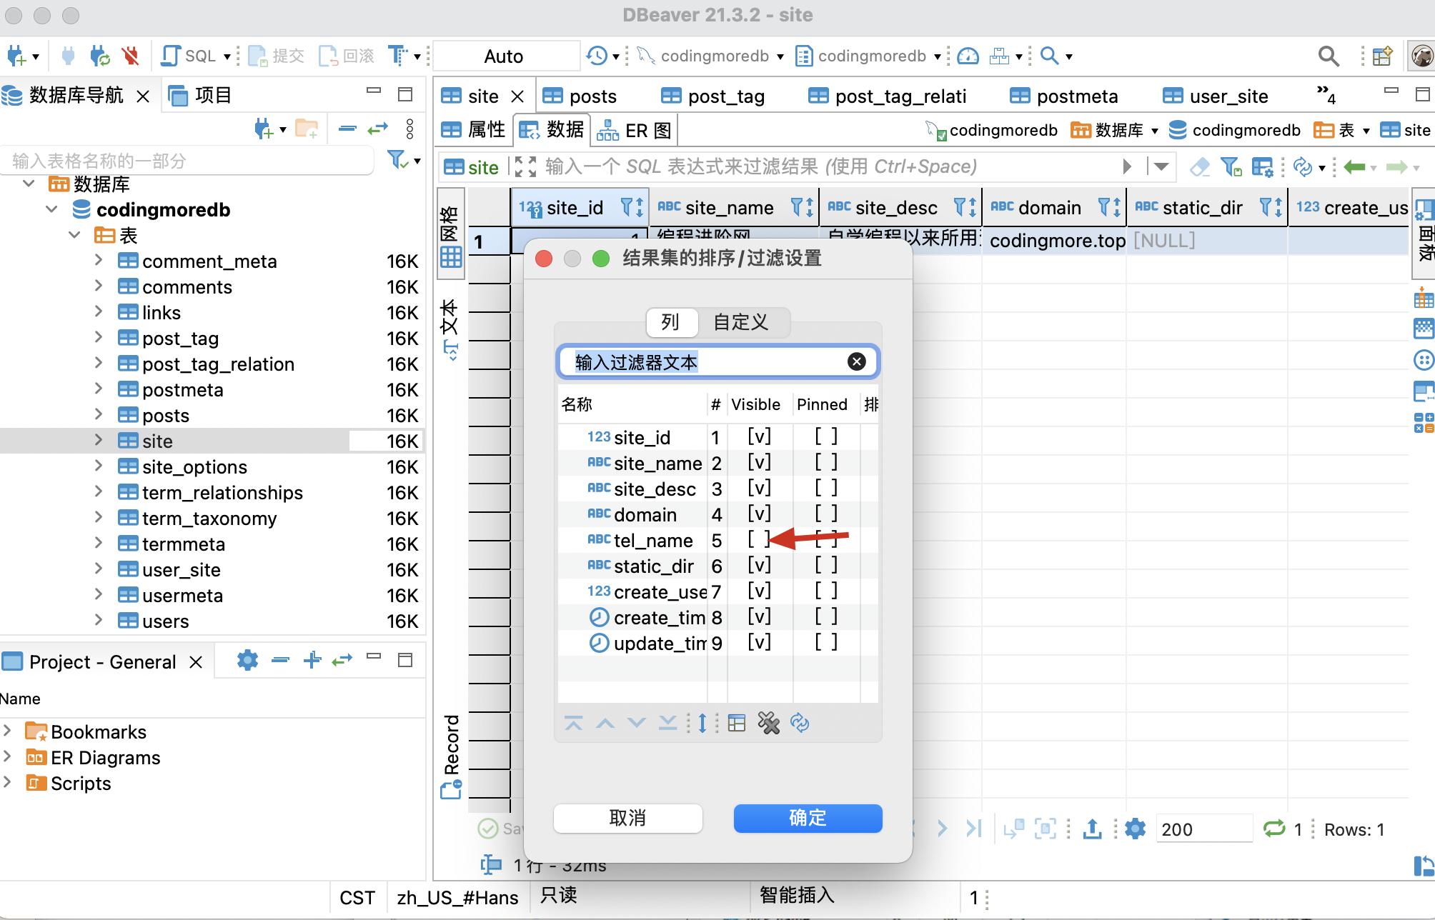1435x920 pixels.
Task: Open the Auto commit mode dropdown
Action: coord(505,56)
